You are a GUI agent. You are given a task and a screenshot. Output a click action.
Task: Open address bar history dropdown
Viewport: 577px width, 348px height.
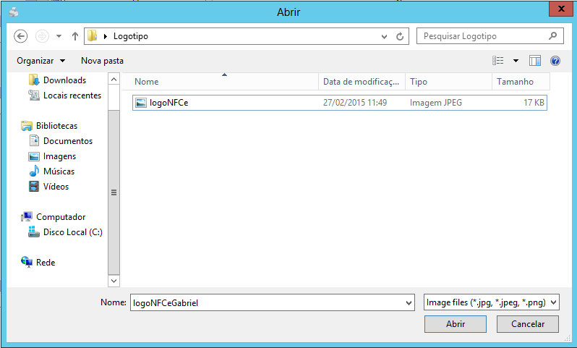(384, 36)
